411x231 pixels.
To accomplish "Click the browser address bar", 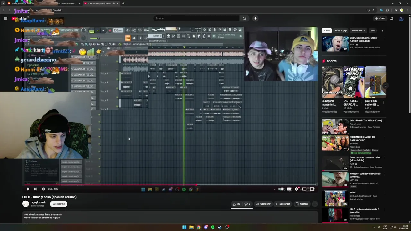I will (193, 10).
